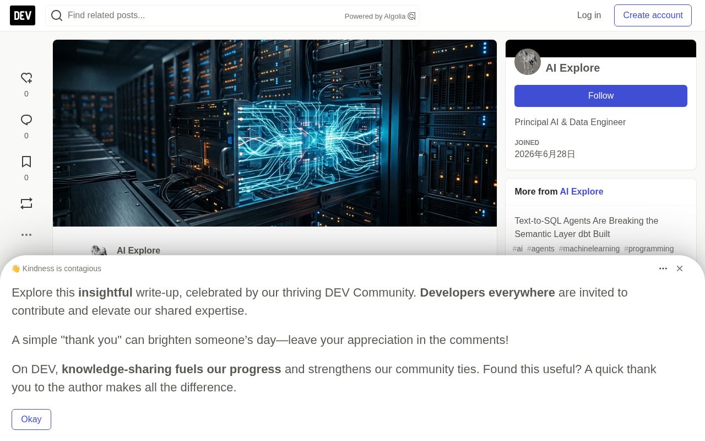Click the boost repost arrows icon
This screenshot has width=705, height=441.
coord(26,204)
